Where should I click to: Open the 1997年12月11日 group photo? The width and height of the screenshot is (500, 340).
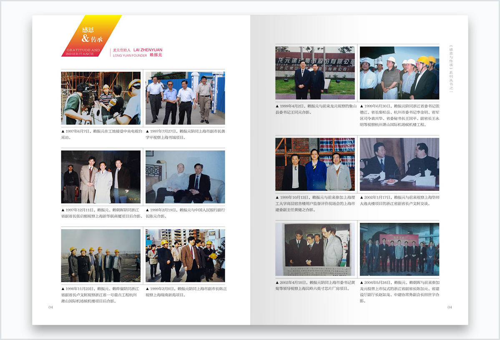pyautogui.click(x=101, y=177)
